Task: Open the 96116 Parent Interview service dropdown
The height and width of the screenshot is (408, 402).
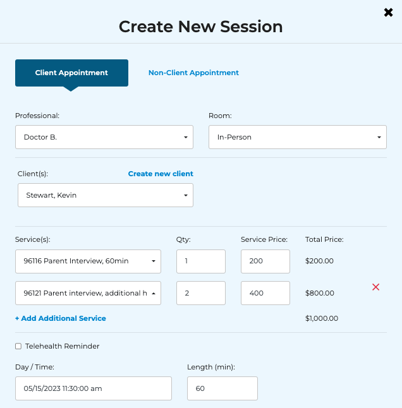Action: click(88, 261)
